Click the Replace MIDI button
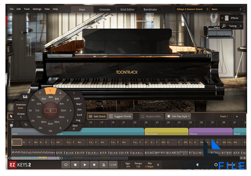Viewport: 251px width, 176px height. tap(151, 117)
